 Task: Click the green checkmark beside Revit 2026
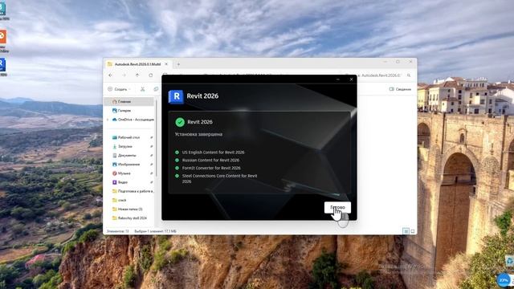pos(180,122)
